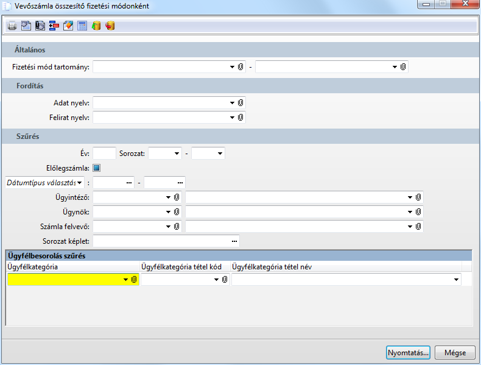The height and width of the screenshot is (365, 481).
Task: Click the Adat nyelv paperclip icon
Action: coord(240,103)
